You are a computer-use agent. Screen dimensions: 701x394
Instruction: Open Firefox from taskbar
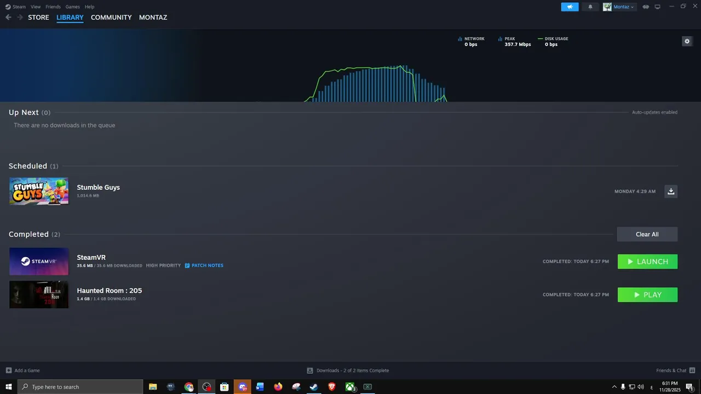click(278, 387)
